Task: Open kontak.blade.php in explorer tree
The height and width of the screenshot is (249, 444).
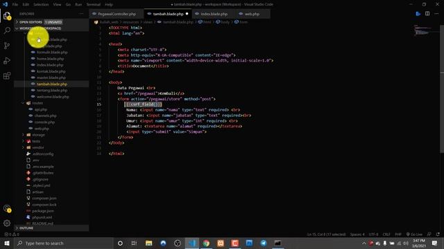Action: tap(51, 71)
